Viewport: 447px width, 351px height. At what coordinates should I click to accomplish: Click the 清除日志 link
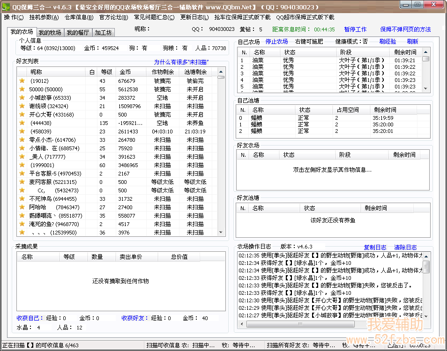tap(405, 247)
